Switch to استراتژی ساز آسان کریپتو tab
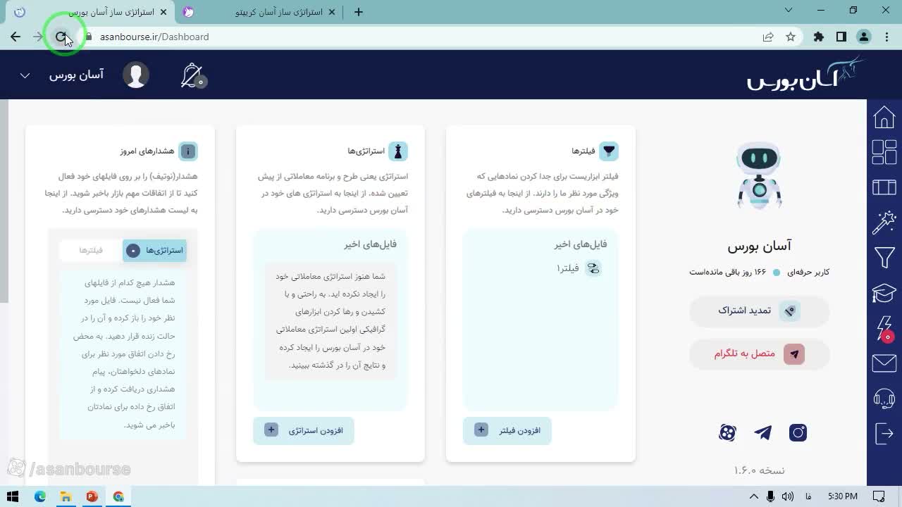 click(x=261, y=12)
